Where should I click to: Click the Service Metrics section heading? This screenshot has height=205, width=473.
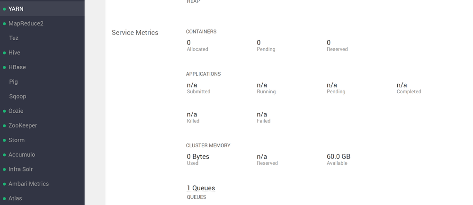135,33
